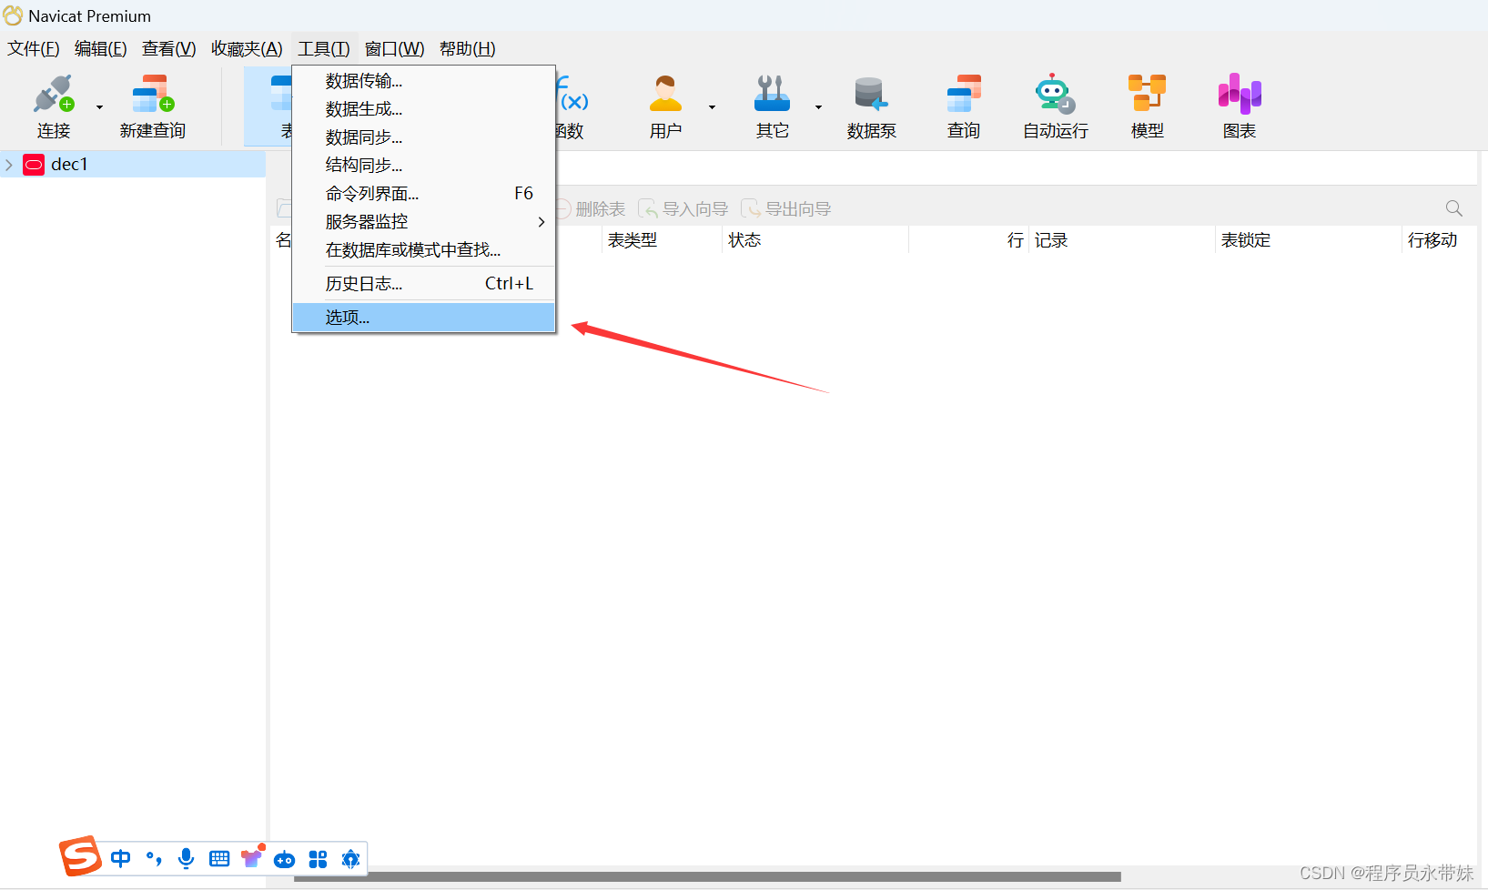Viewport: 1488px width, 890px height.
Task: Toggle voice input microphone in input bar
Action: point(186,857)
